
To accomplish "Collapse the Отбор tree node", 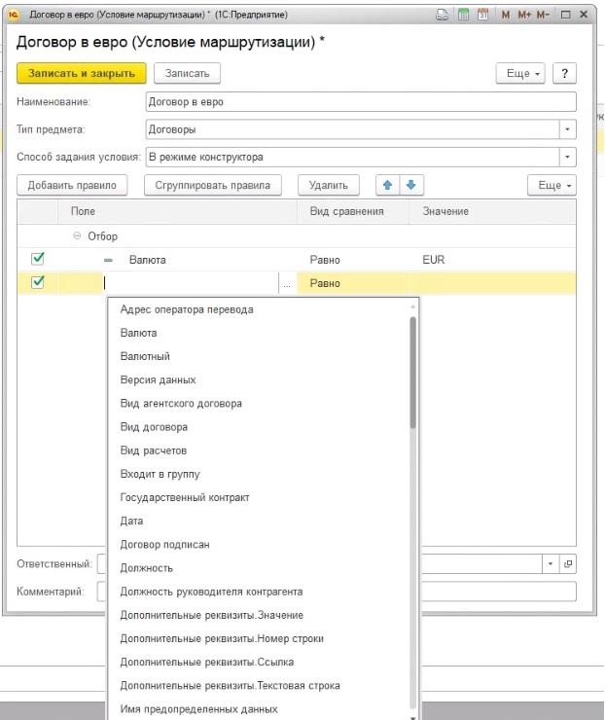I will (77, 236).
